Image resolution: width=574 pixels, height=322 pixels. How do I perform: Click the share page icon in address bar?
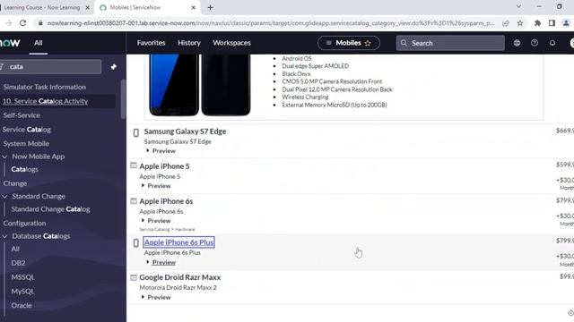(x=506, y=23)
